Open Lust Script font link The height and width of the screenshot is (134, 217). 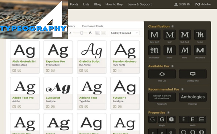pos(53,98)
